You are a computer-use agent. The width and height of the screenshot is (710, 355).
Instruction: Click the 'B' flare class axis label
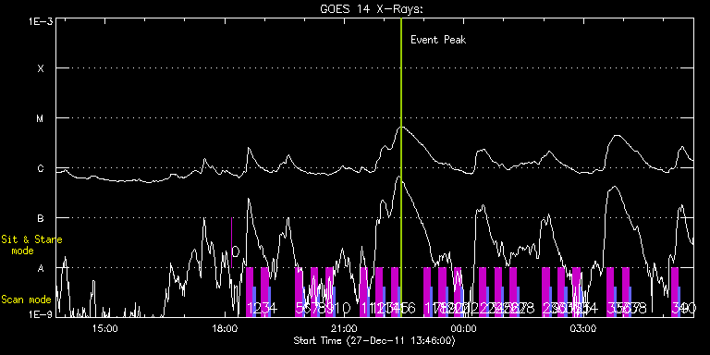point(41,219)
